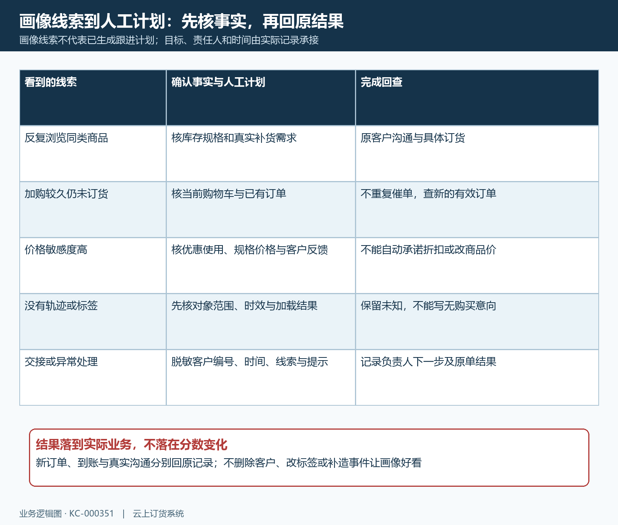Screen dimensions: 618x525
Task: Select the cell 记录负责人下一步及原单结果
Action: point(477,378)
